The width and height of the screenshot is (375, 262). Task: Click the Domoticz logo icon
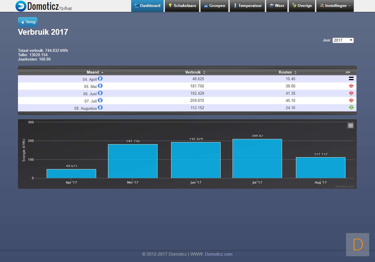pos(21,6)
